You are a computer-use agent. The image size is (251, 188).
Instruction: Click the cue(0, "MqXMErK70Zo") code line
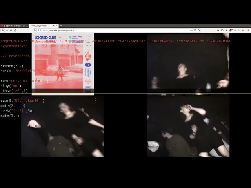coord(22,71)
